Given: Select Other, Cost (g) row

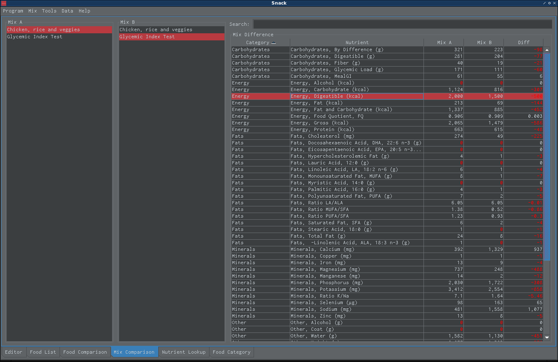Looking at the screenshot, I should [x=387, y=329].
